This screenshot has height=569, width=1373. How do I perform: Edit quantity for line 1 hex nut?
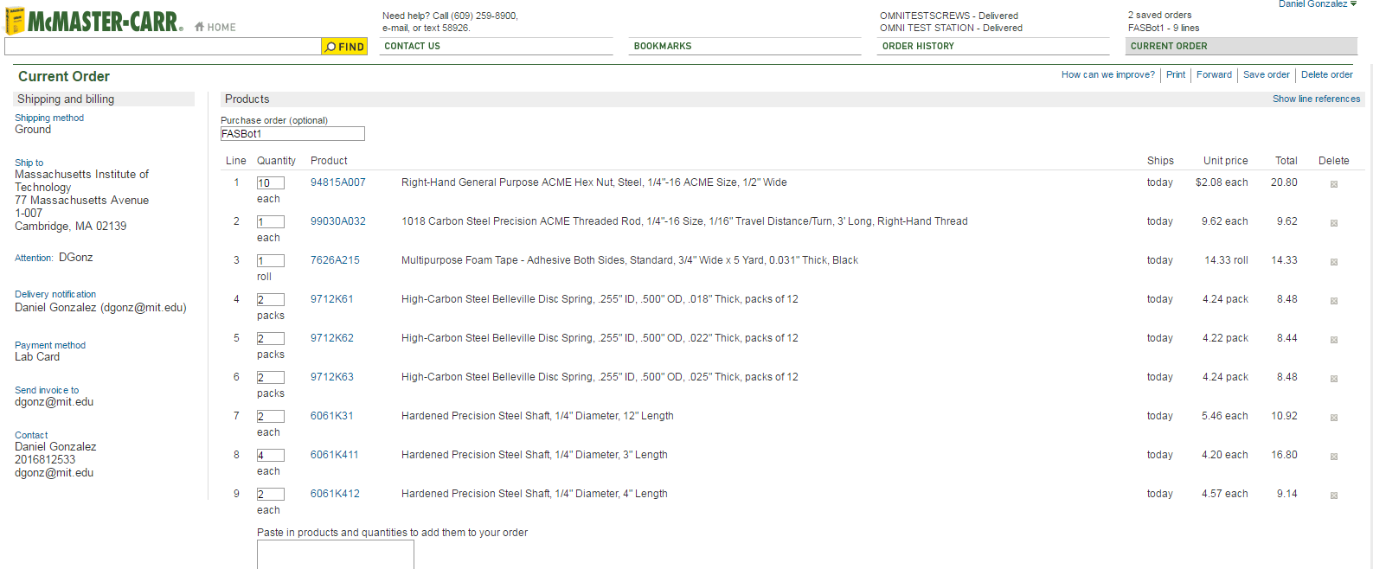pos(271,183)
